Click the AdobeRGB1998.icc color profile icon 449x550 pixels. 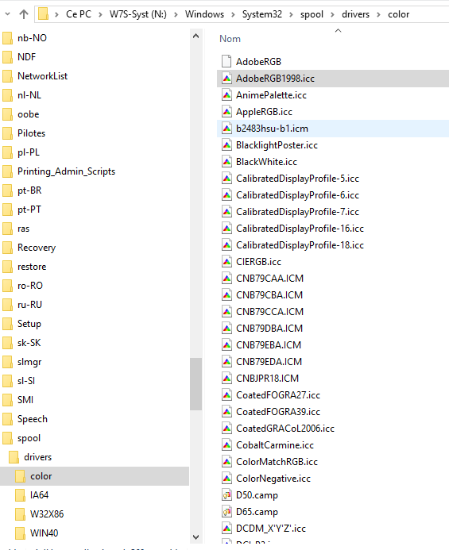(226, 79)
